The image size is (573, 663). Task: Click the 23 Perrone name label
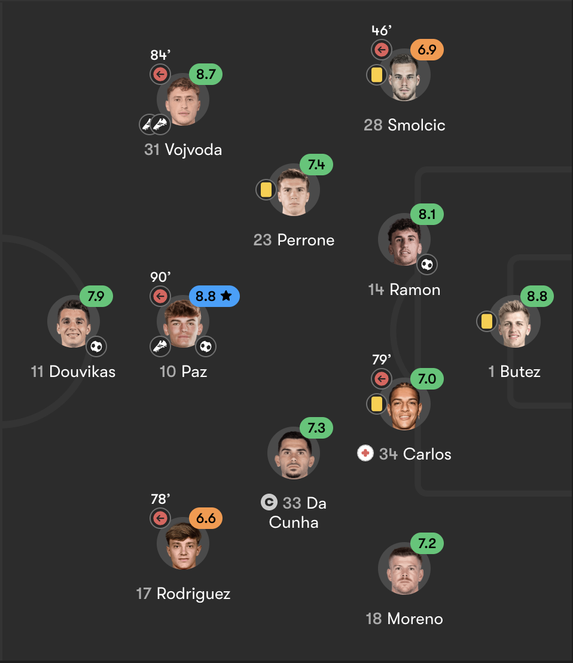pos(294,240)
